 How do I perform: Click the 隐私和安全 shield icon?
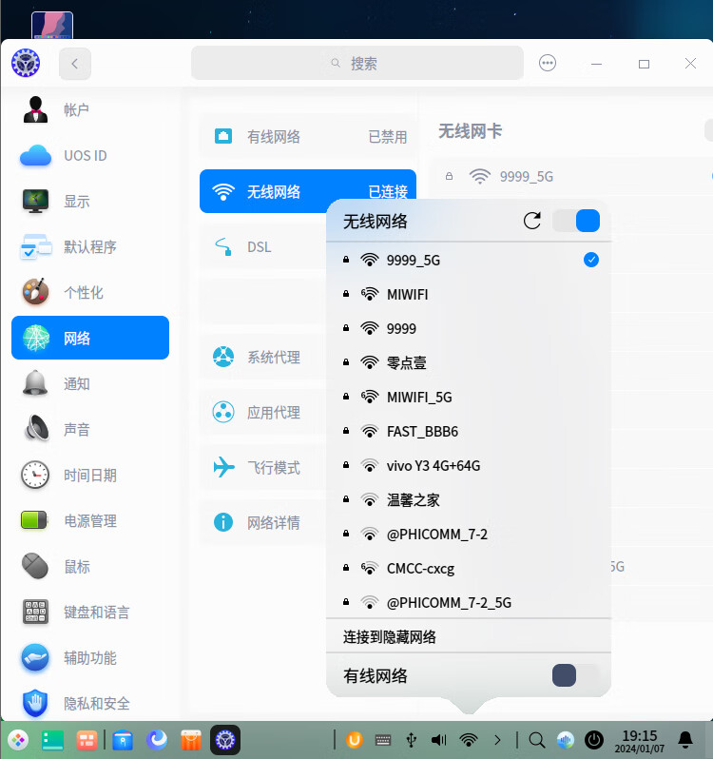(x=35, y=703)
